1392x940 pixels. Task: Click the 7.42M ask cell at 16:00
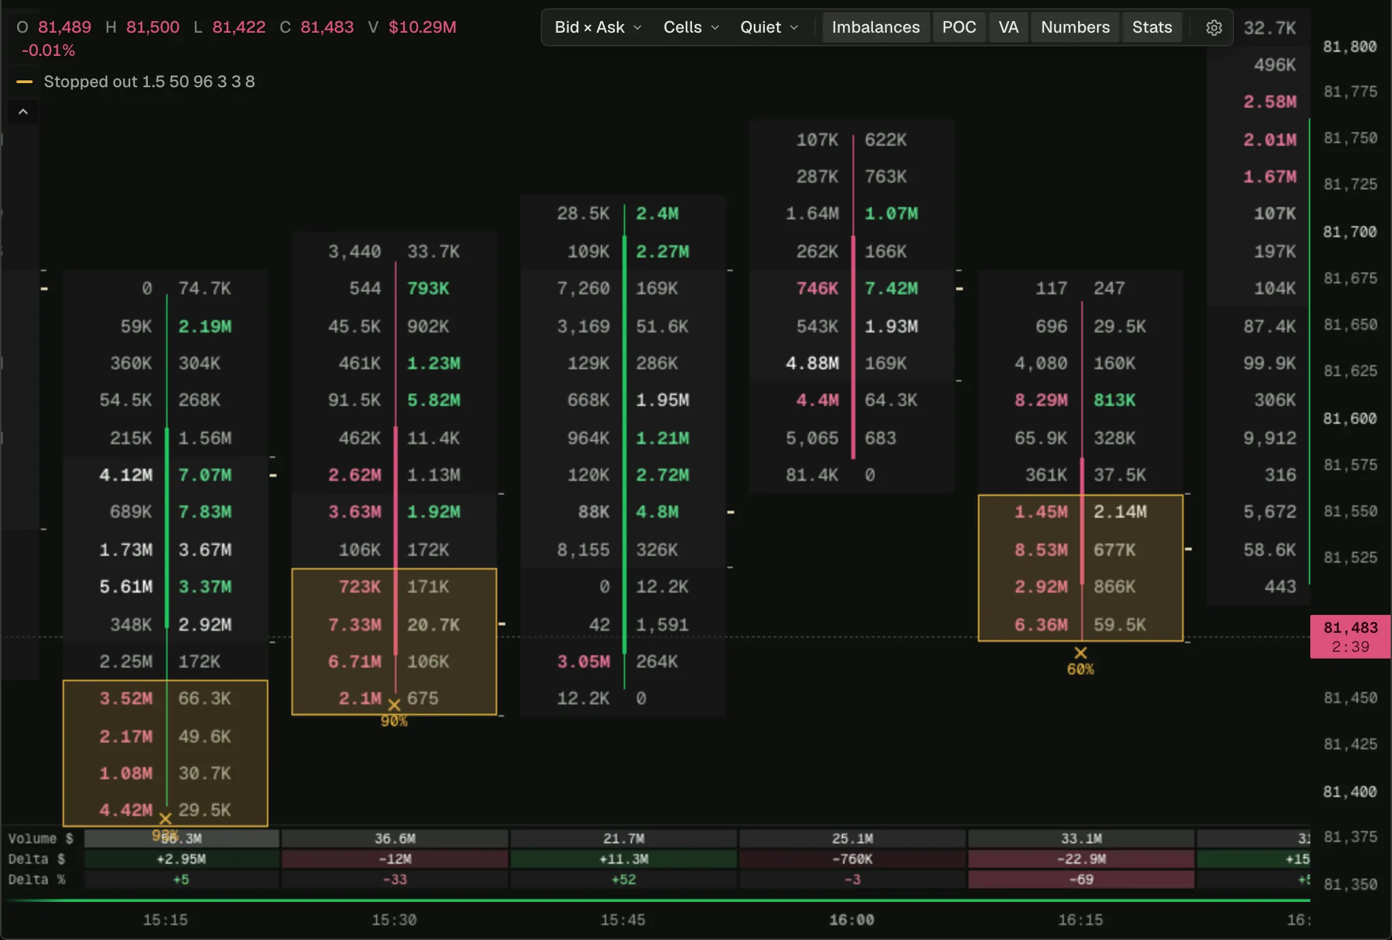891,289
